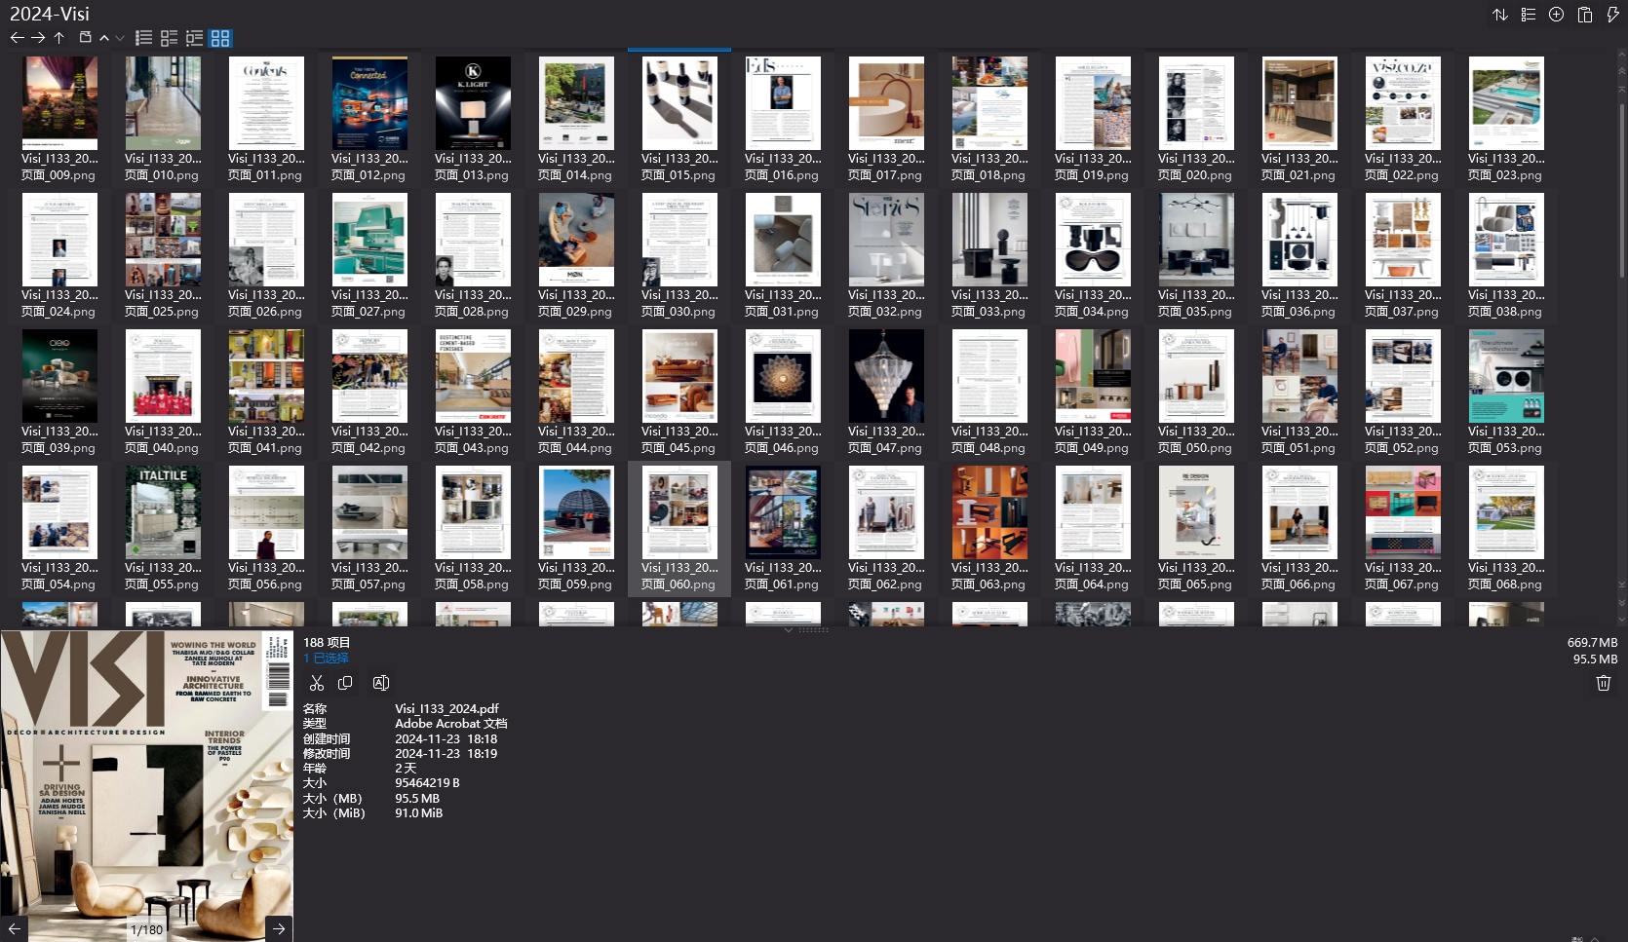Copy the selected Visi PDF file

[346, 683]
